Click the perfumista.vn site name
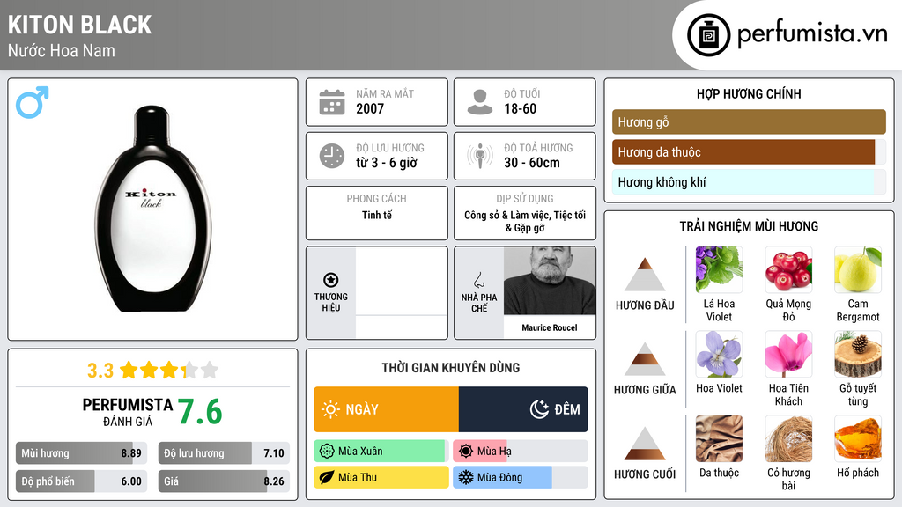Viewport: 902px width, 507px height. [x=812, y=34]
